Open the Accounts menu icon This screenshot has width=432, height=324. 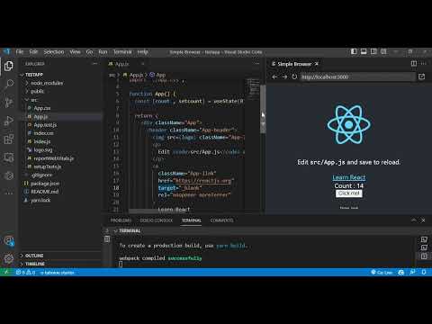pos(9,241)
